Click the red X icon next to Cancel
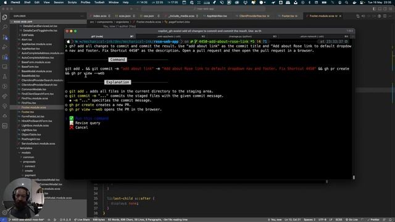395x222 pixels. click(x=72, y=128)
